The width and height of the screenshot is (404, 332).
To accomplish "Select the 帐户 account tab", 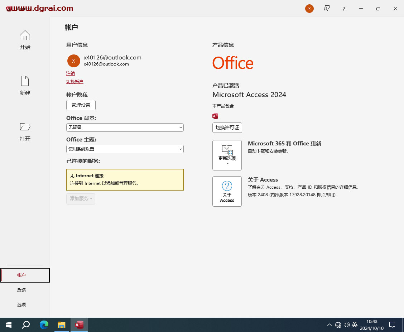I will coord(25,275).
